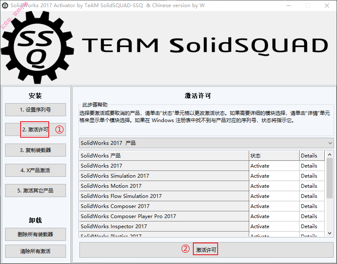The image size is (337, 264).
Task: Click the SSQ gear logo image
Action: point(37,47)
